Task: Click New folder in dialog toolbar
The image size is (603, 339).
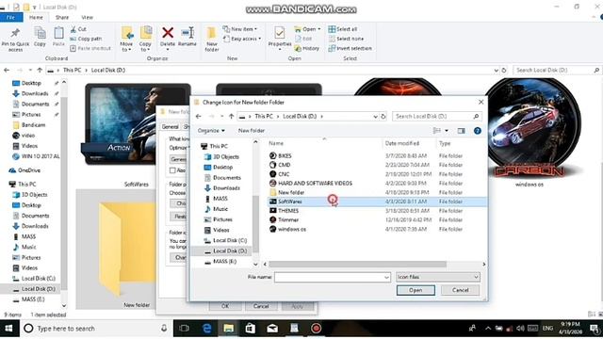Action: pyautogui.click(x=252, y=131)
